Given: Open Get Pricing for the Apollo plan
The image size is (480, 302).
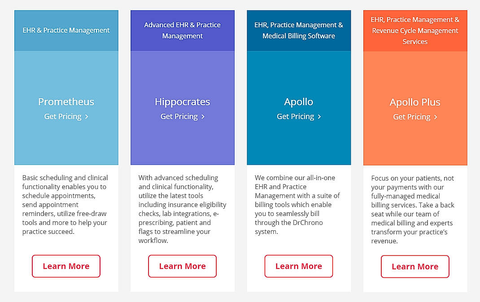Looking at the screenshot, I should [296, 116].
